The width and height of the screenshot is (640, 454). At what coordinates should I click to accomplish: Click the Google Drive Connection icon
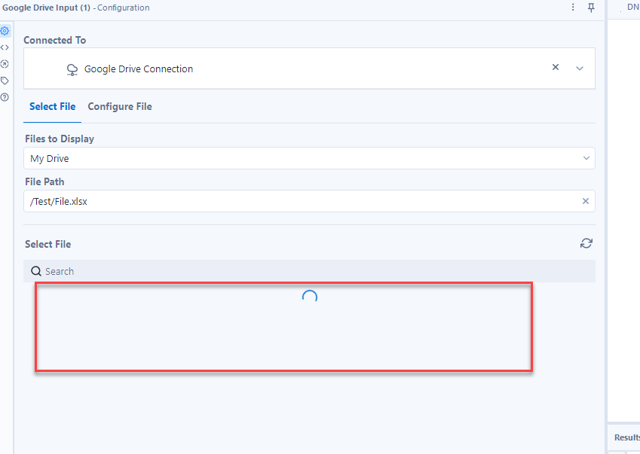(x=72, y=69)
